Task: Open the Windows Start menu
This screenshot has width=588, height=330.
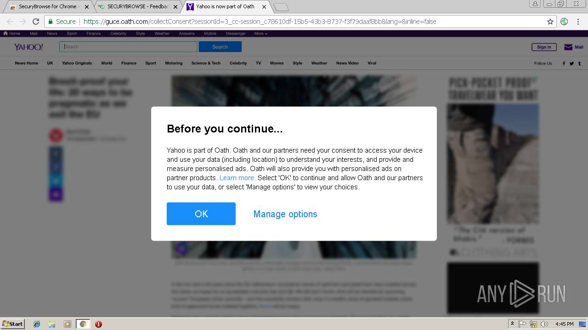Action: pyautogui.click(x=12, y=324)
